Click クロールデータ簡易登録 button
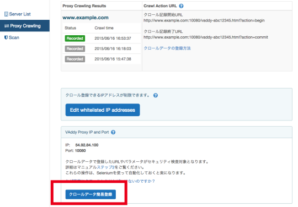 91,194
